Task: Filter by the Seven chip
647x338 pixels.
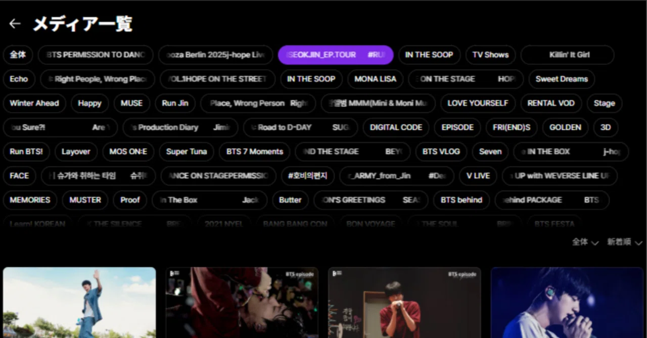Action: [490, 151]
